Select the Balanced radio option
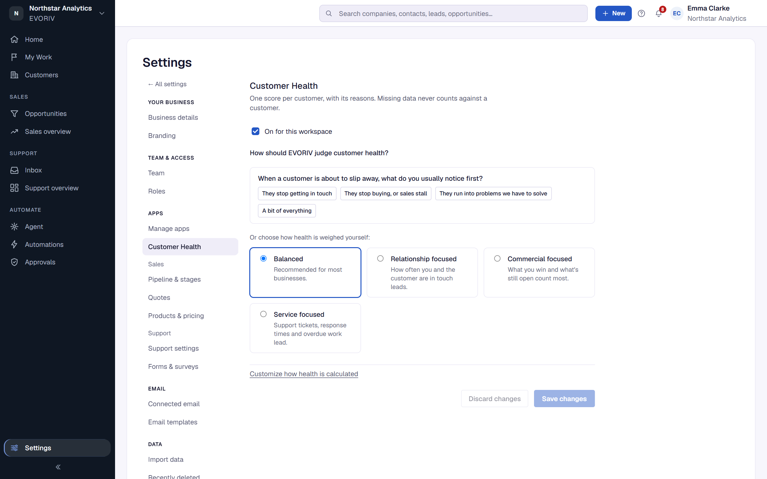 pyautogui.click(x=263, y=258)
